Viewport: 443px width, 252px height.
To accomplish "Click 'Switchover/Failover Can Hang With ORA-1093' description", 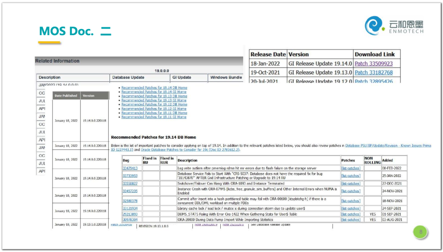I will tap(231, 184).
